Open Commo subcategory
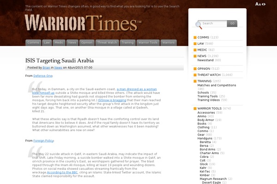277x184 pixels. (x=203, y=131)
